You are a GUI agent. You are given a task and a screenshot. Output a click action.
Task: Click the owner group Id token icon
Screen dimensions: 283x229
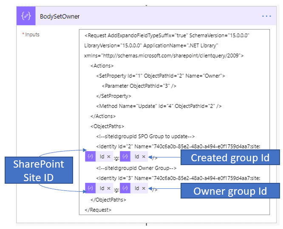click(x=125, y=188)
